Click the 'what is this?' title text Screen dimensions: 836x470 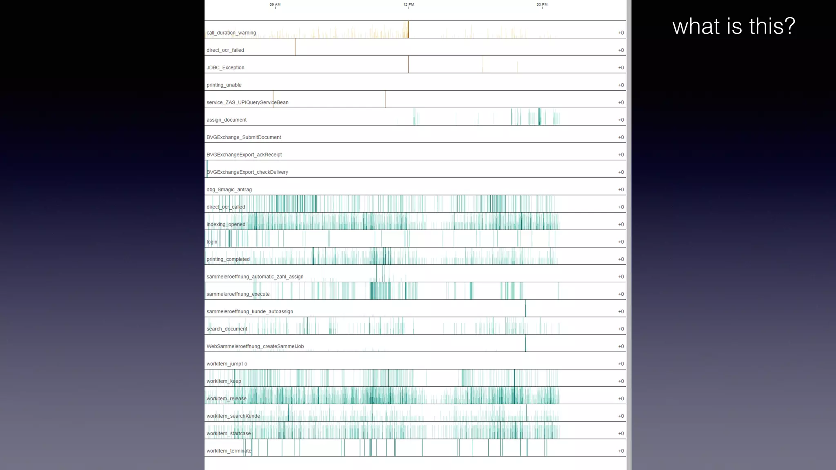pos(734,26)
